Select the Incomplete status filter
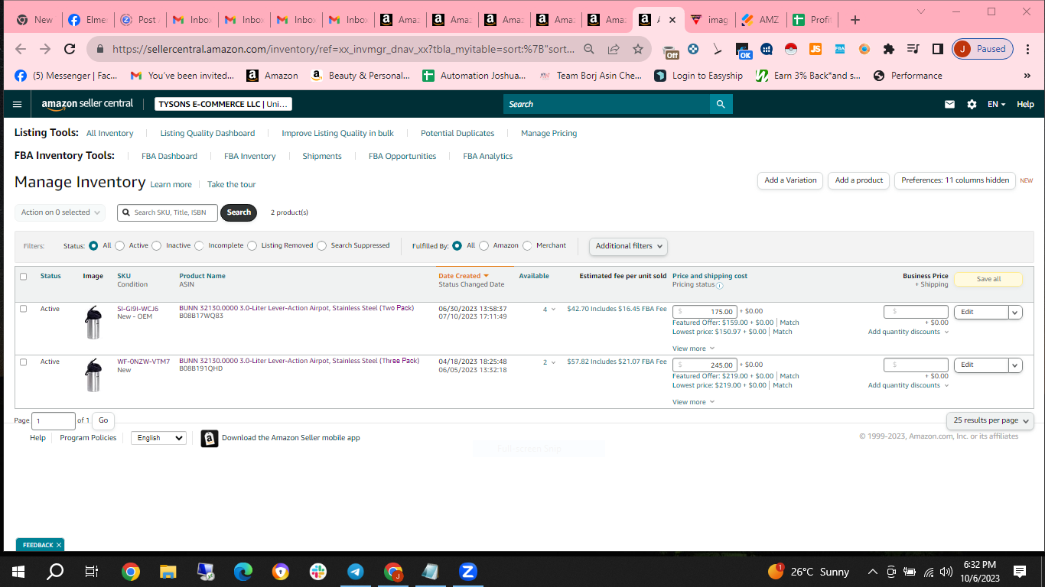This screenshot has height=587, width=1045. pos(199,246)
